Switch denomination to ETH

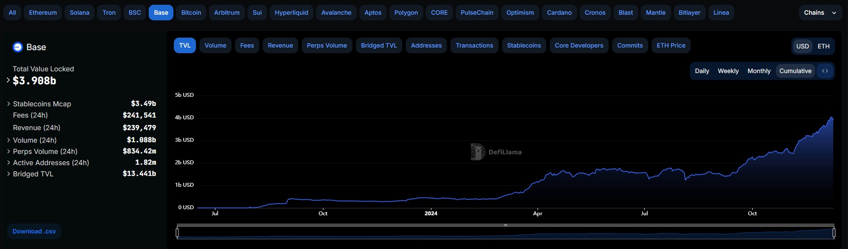pyautogui.click(x=823, y=46)
